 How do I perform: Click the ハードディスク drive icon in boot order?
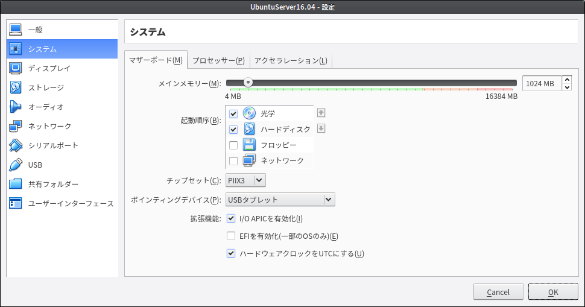249,128
